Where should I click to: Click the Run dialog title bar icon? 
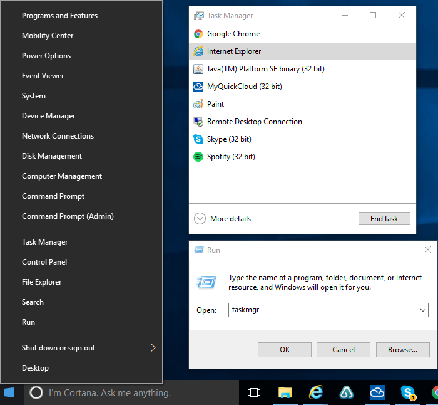[x=199, y=250]
